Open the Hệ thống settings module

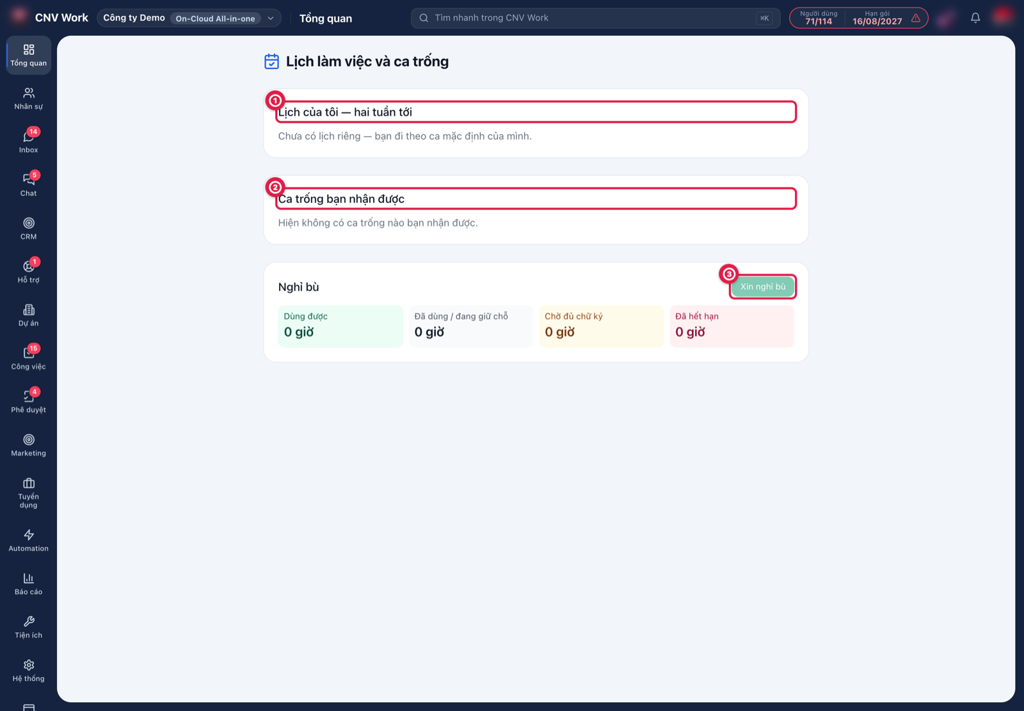pos(29,670)
